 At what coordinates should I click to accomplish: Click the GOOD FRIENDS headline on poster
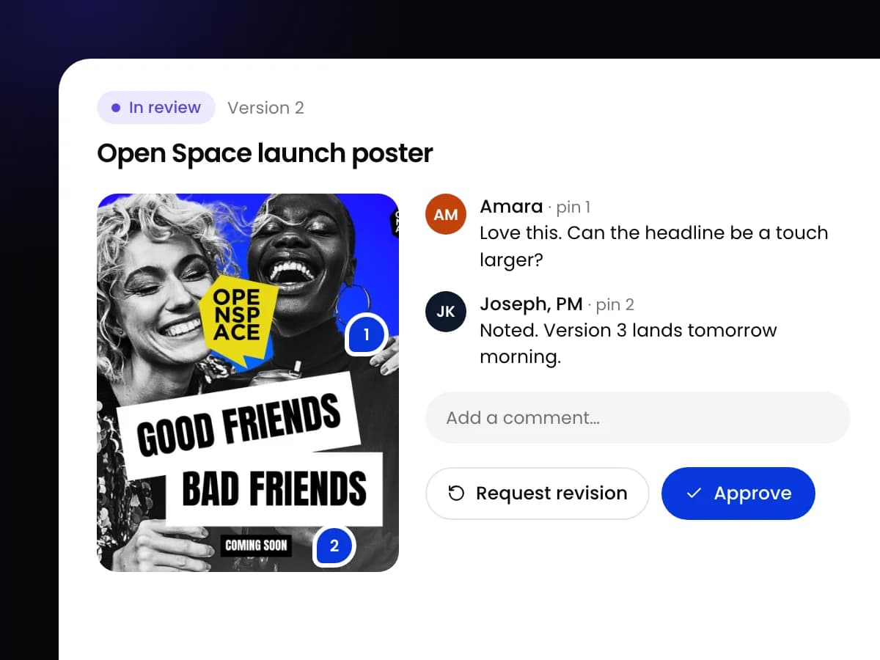[239, 424]
